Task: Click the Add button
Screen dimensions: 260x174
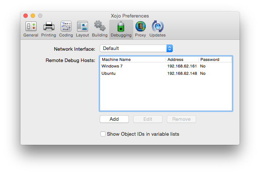Action: point(114,119)
